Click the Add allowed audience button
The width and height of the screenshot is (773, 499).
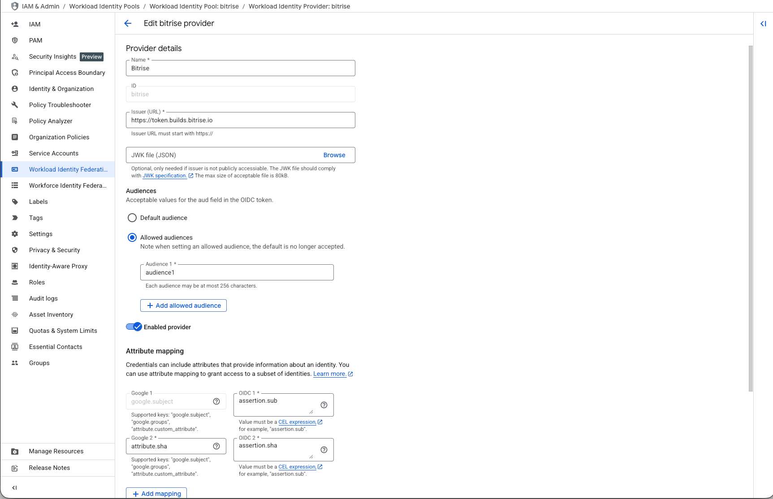183,305
